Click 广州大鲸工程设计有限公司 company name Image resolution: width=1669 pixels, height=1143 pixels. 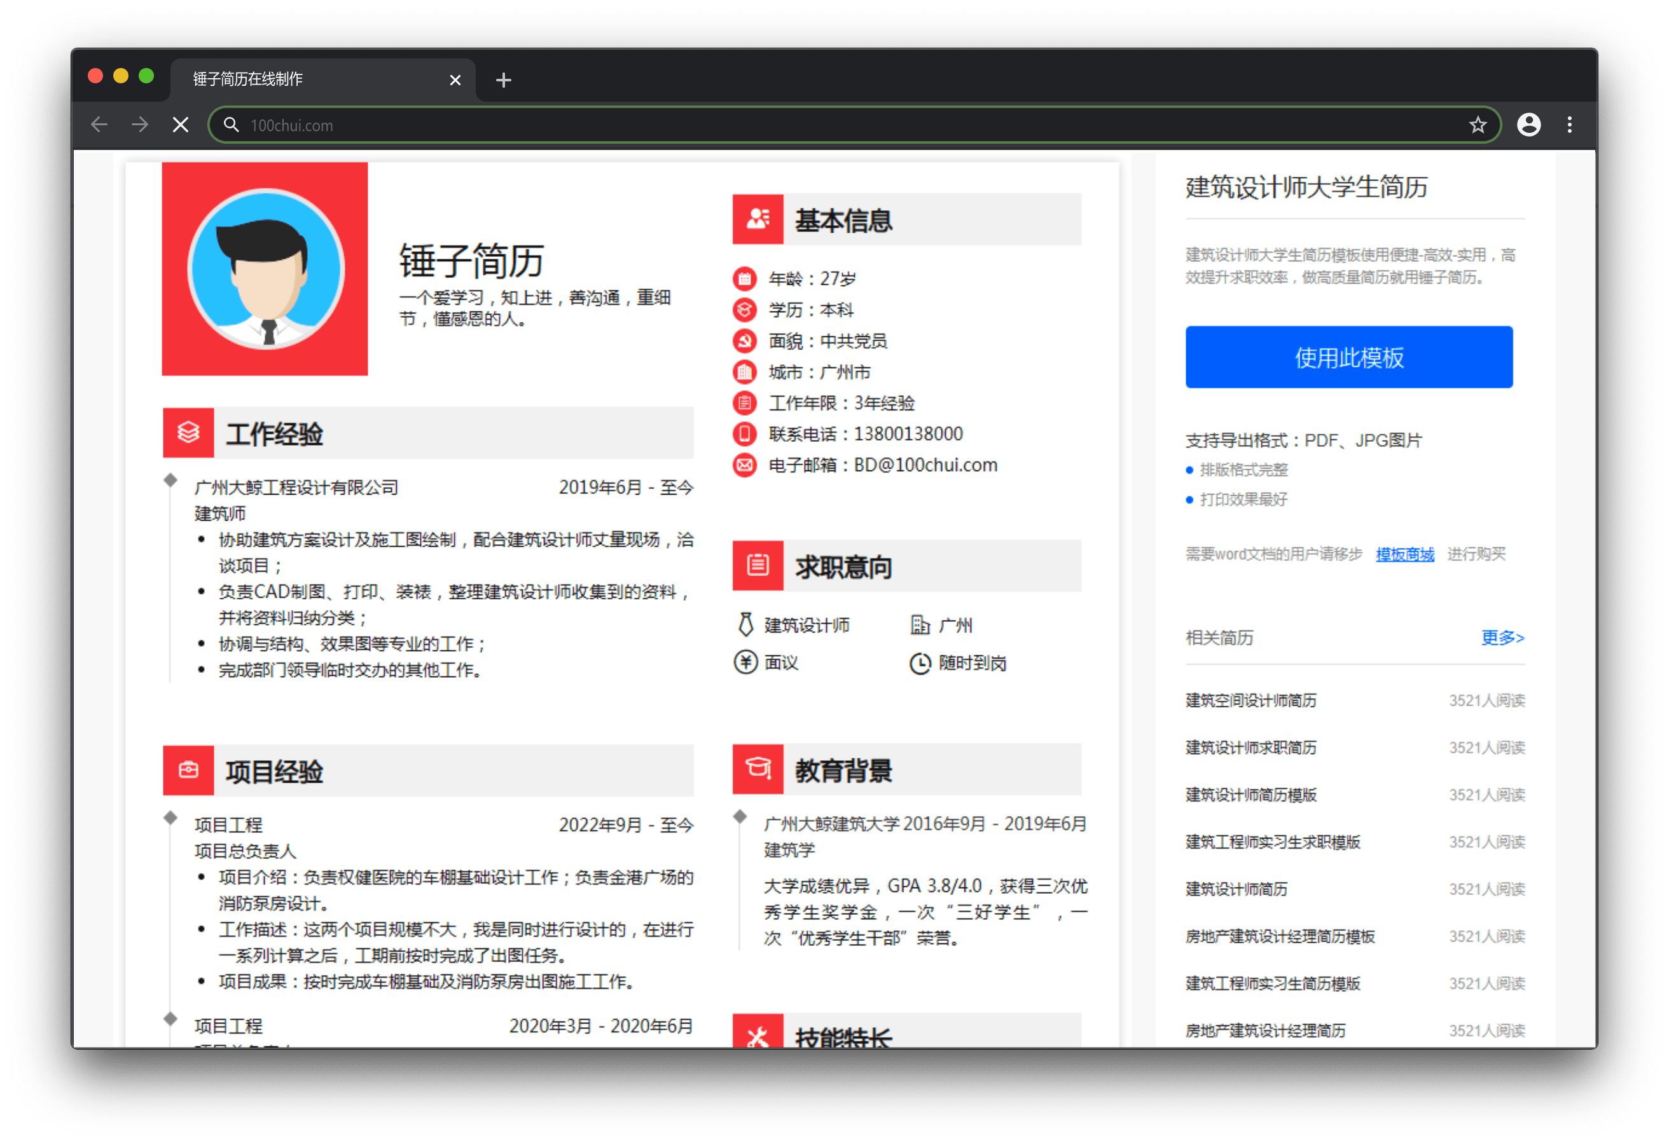296,488
